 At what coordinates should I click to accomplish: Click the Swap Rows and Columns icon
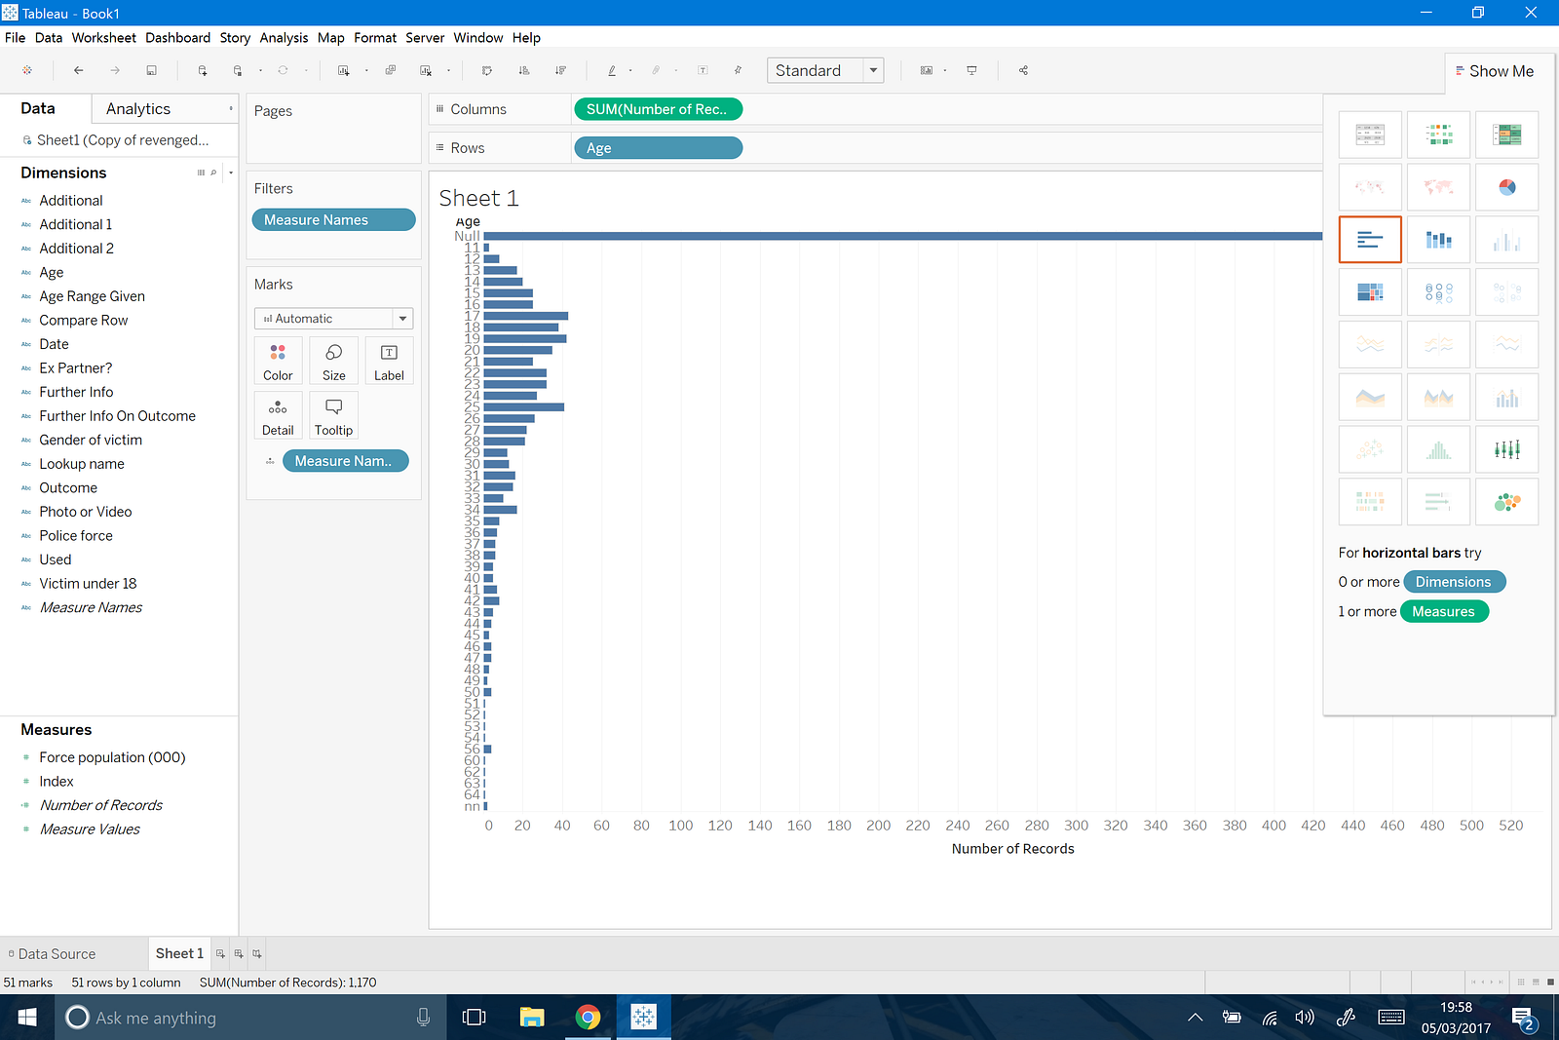tap(487, 70)
